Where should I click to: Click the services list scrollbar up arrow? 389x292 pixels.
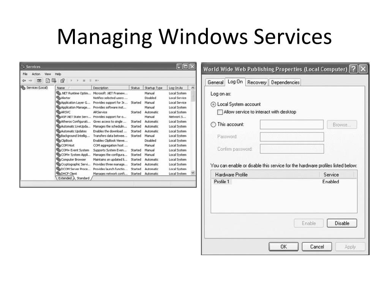(x=193, y=88)
